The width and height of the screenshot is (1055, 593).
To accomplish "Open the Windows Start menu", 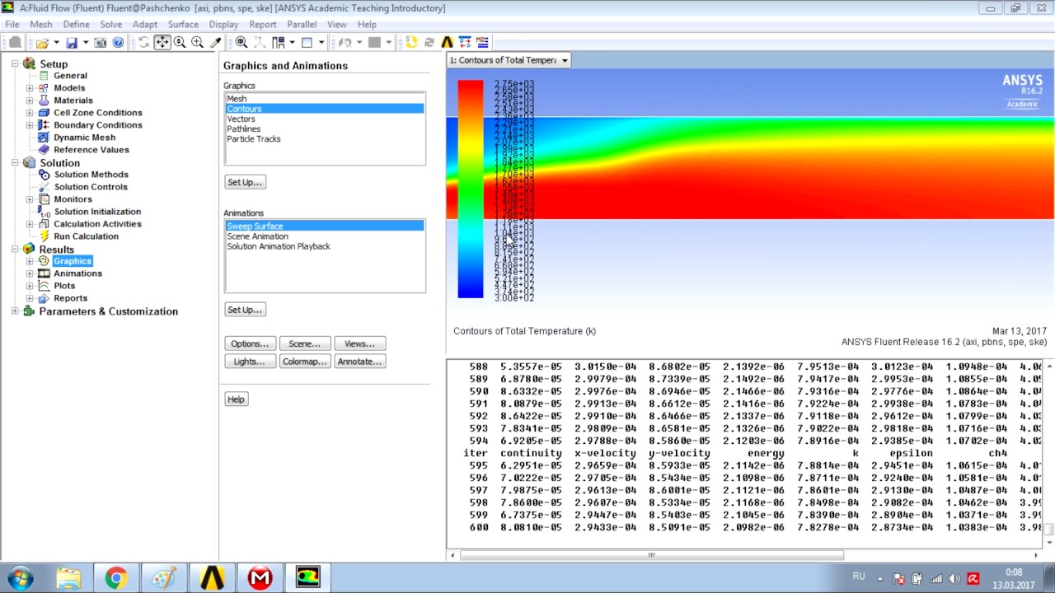I will pos(20,578).
